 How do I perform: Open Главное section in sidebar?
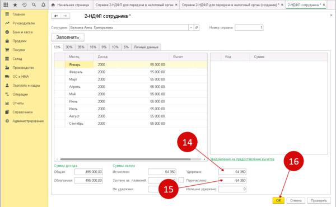18,15
